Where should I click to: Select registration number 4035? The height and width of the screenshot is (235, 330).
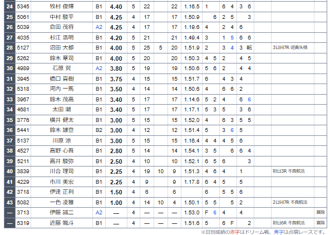click(23, 37)
